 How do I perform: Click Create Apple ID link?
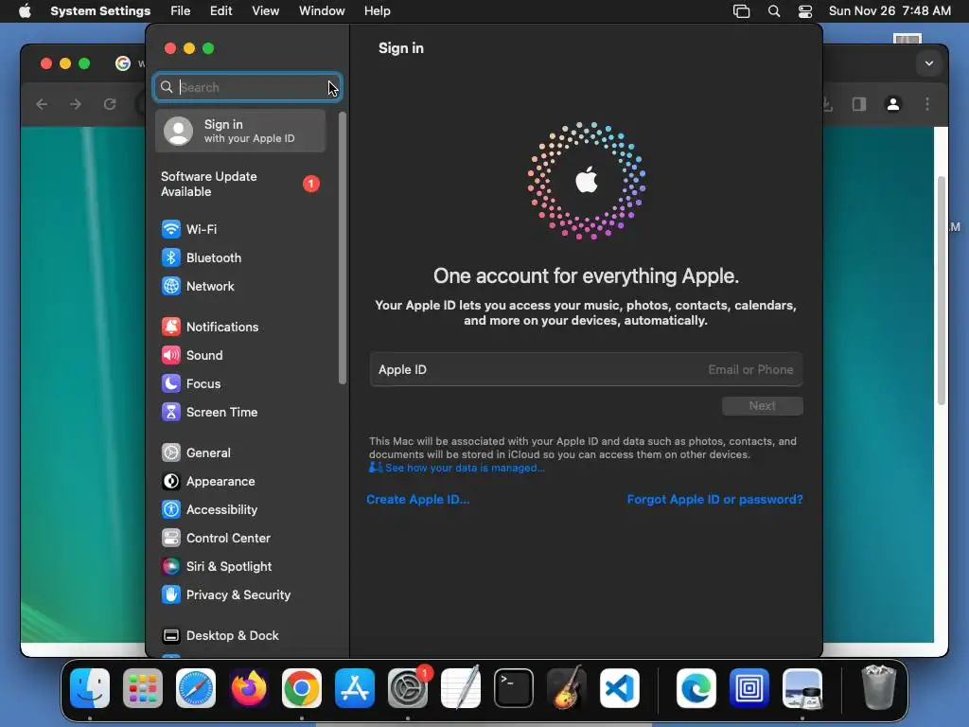[417, 499]
